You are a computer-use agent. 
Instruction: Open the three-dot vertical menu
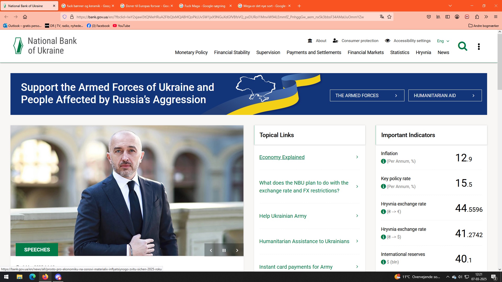point(479,47)
